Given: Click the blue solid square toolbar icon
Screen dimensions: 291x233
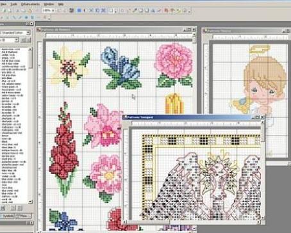Looking at the screenshot, I should (x=79, y=10).
